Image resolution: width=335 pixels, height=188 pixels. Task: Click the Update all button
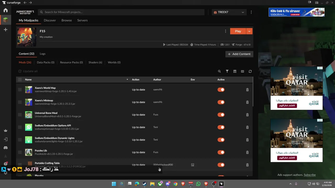tap(28, 71)
